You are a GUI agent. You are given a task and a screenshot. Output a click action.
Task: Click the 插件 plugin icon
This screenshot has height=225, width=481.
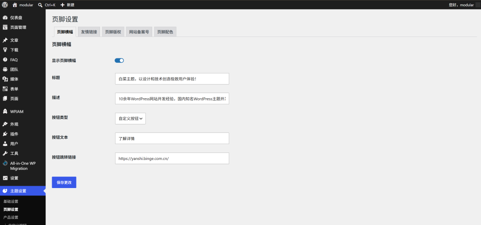click(5, 134)
